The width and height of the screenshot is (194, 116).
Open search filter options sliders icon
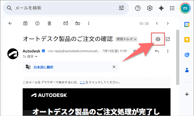tap(121, 8)
